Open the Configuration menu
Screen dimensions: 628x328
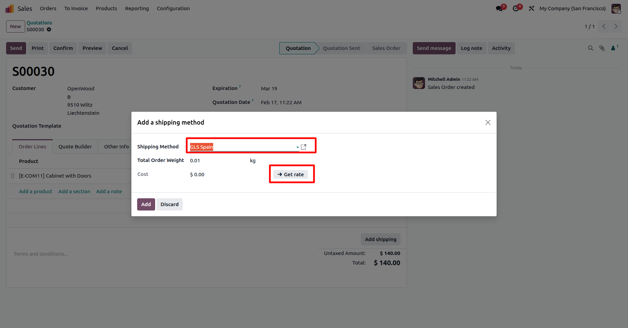point(173,8)
